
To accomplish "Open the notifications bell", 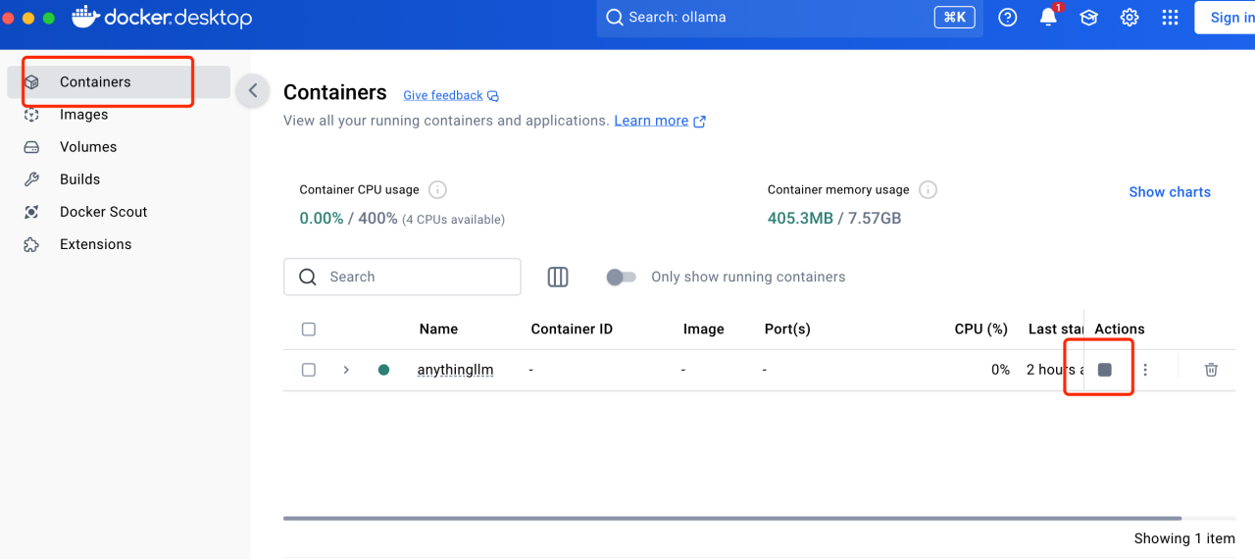I will pyautogui.click(x=1048, y=18).
